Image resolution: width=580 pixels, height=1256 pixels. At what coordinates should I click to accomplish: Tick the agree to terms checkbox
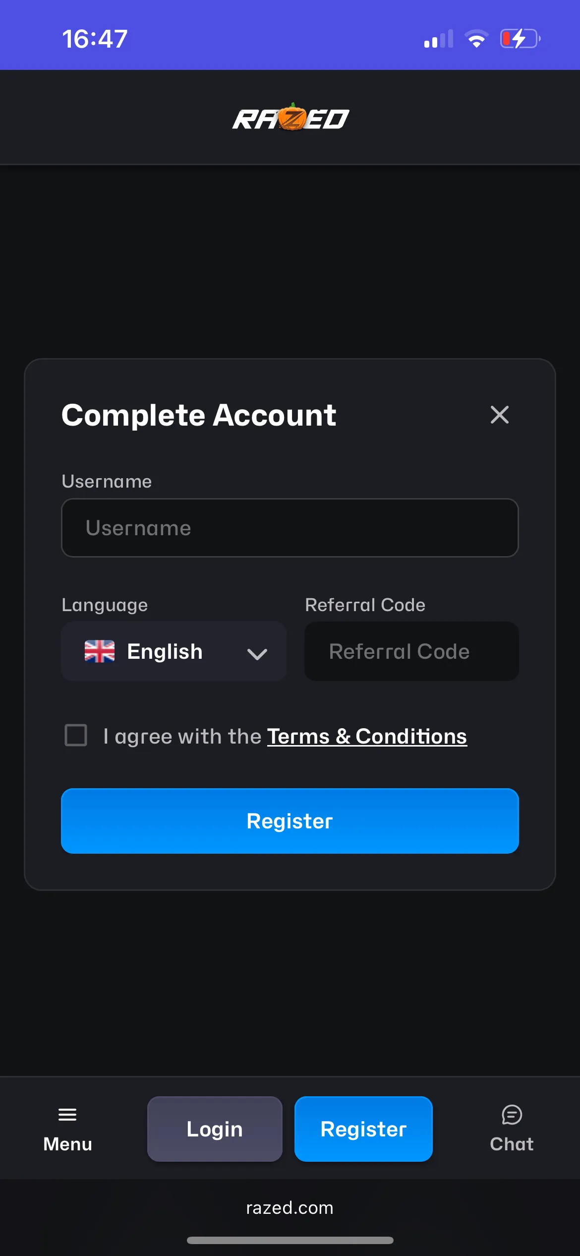pyautogui.click(x=76, y=735)
